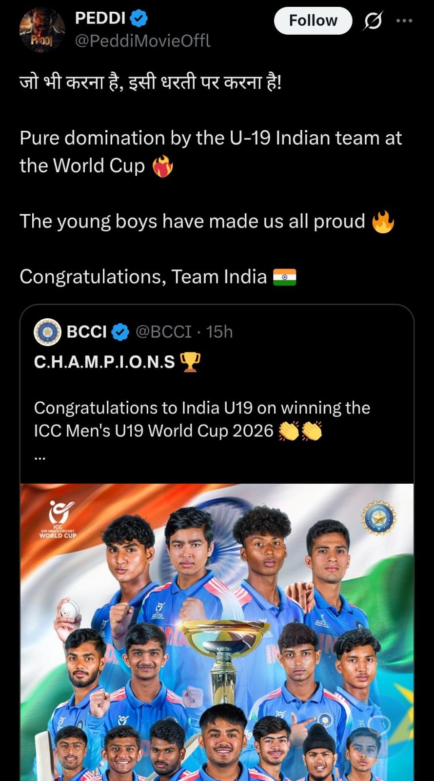Open the three-dot more options menu
Viewport: 434px width, 781px height.
click(404, 21)
